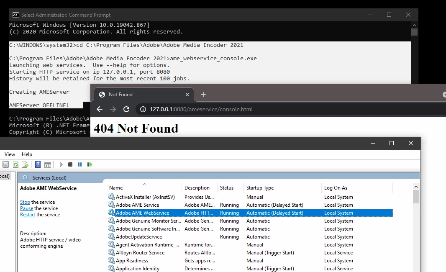Screen dimensions: 446x272
Task: Open the blue Help toolbar icon
Action: pos(38,164)
